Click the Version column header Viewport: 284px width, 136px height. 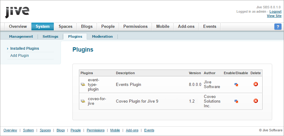point(195,73)
